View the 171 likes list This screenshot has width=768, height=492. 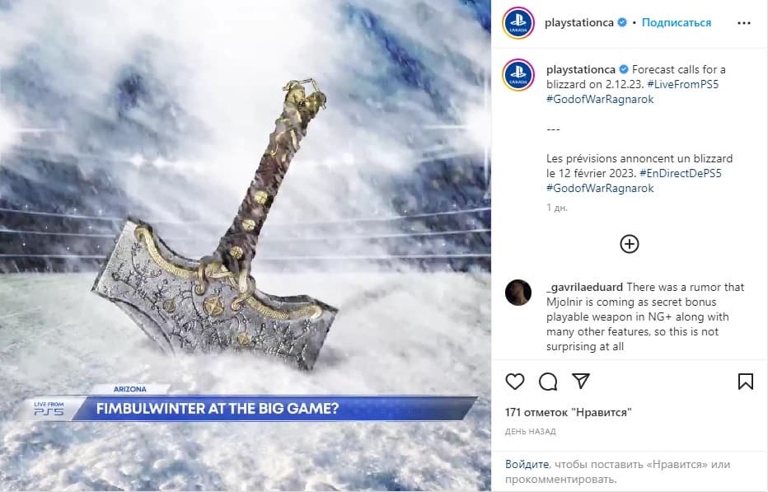coord(568,413)
